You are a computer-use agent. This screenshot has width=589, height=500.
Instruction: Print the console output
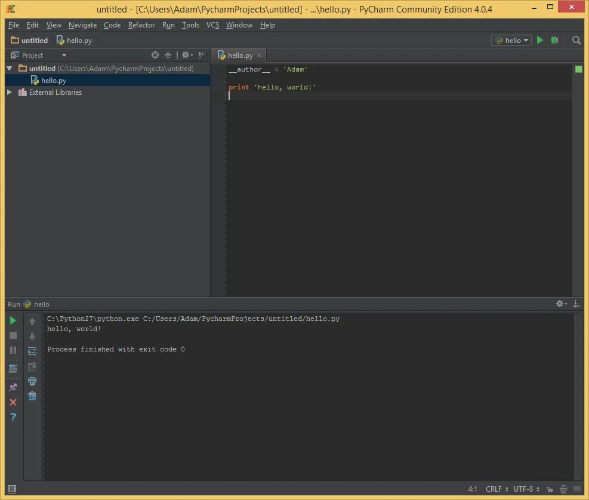[x=32, y=381]
